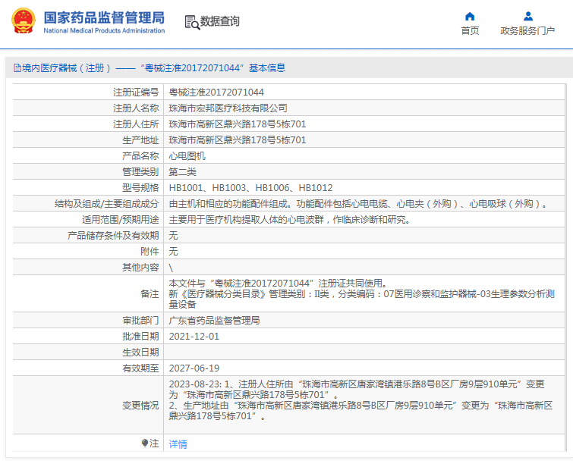This screenshot has height=467, width=573.
Task: Click the document icon before 境内医疗器械
Action: coord(17,68)
